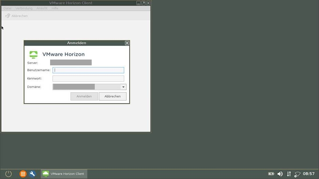Screen dimensions: 319x179
Task: Click into the Kennwort password field
Action: [88, 79]
